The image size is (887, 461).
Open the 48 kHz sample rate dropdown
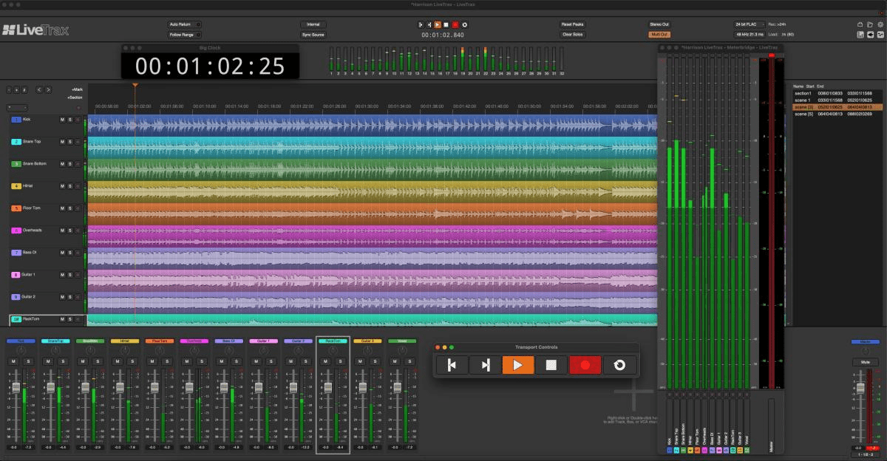pos(749,35)
